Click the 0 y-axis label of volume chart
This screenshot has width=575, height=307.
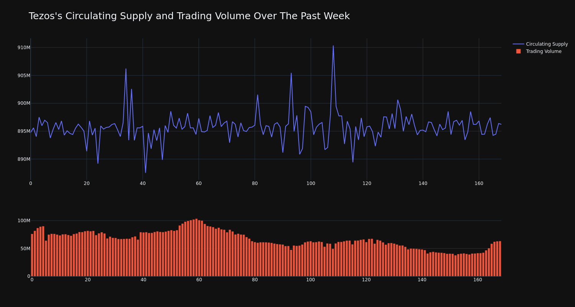click(x=29, y=276)
